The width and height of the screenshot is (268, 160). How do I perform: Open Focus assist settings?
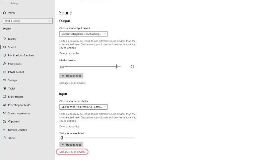click(x=15, y=64)
